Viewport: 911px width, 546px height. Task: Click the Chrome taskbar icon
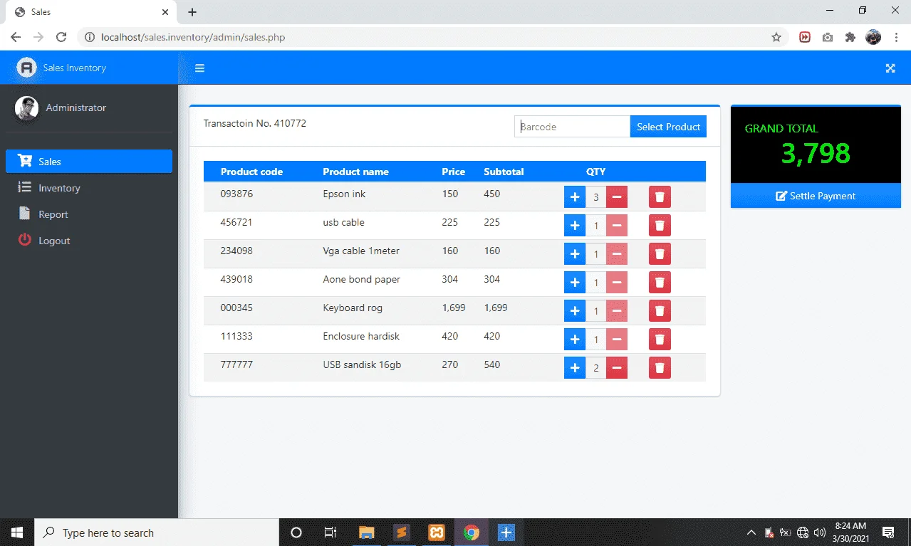pyautogui.click(x=472, y=532)
